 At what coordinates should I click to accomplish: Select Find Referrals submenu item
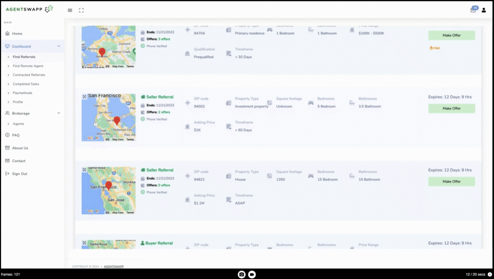pyautogui.click(x=24, y=57)
